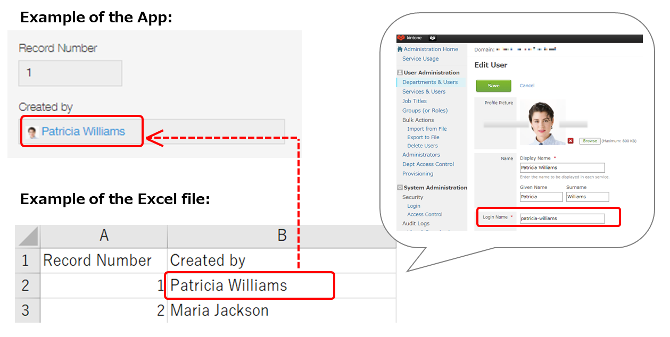Image resolution: width=670 pixels, height=337 pixels.
Task: Open Audit Logs sidebar item
Action: [416, 224]
